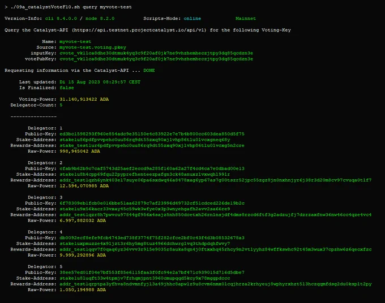This screenshot has width=385, height=303.
Task: Select Delegator 2 Stake-Address value
Action: tap(145, 174)
